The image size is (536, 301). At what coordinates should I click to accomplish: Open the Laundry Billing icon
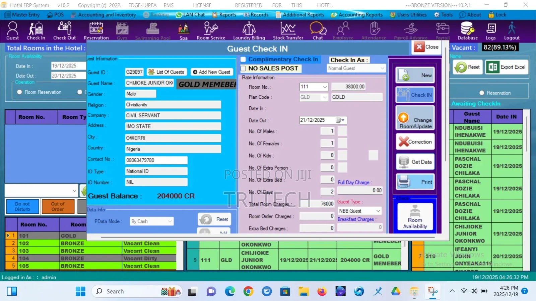[x=249, y=31]
